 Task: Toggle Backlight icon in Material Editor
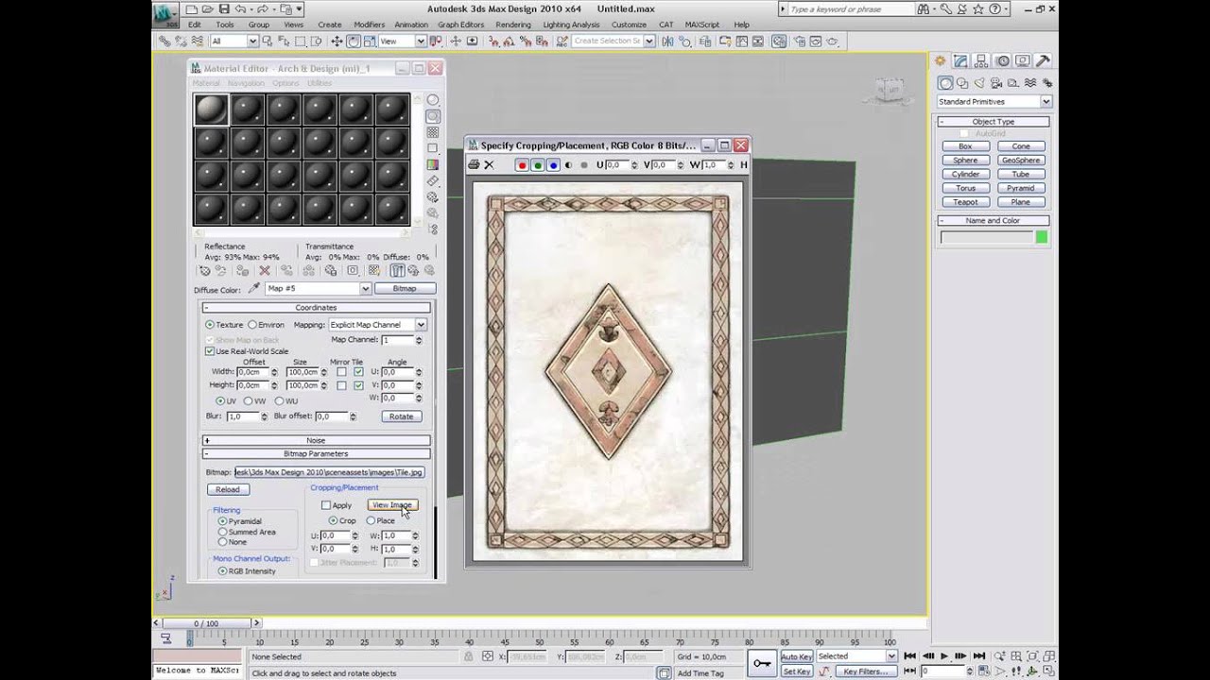[433, 116]
